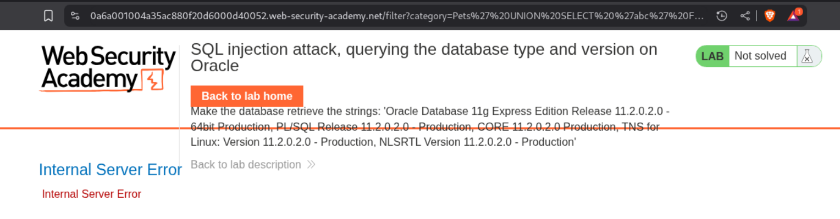Click the red notification badge on Rewards
Image resolution: width=840 pixels, height=219 pixels.
799,11
